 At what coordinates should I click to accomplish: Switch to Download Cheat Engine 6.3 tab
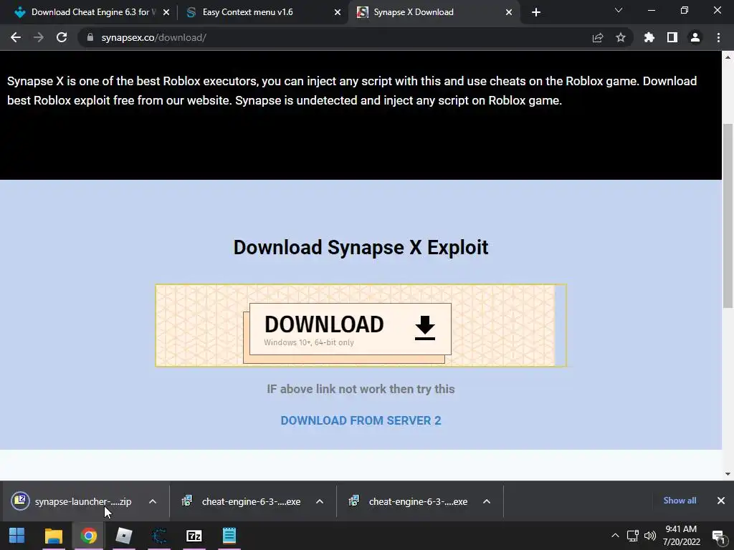coord(89,12)
